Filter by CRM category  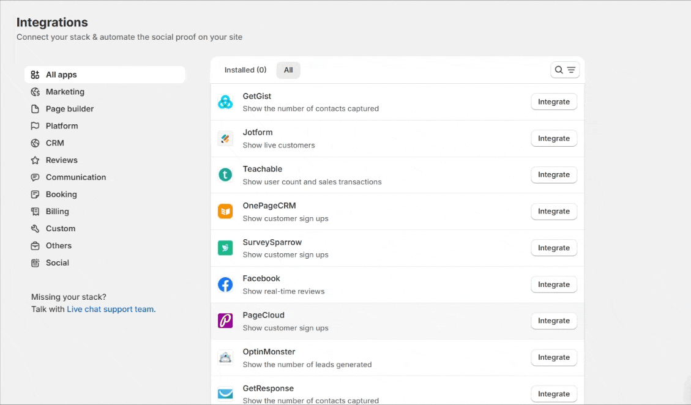pos(54,143)
